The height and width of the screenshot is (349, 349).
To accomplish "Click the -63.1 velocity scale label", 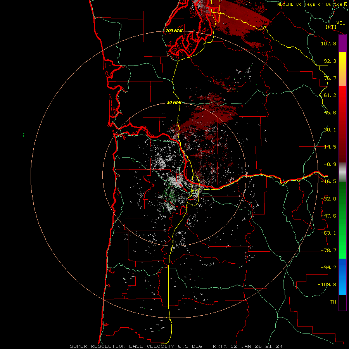I will tap(328, 233).
